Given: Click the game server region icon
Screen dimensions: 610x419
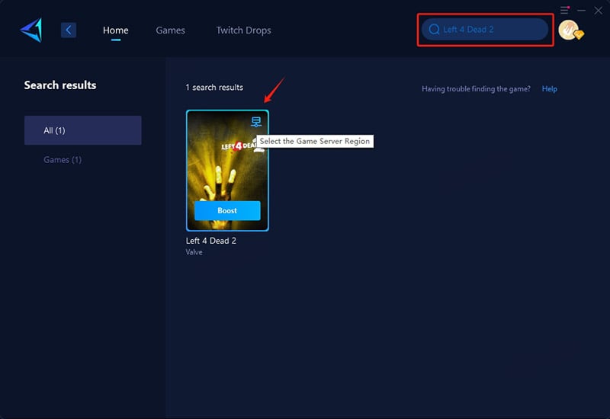Looking at the screenshot, I should point(256,122).
